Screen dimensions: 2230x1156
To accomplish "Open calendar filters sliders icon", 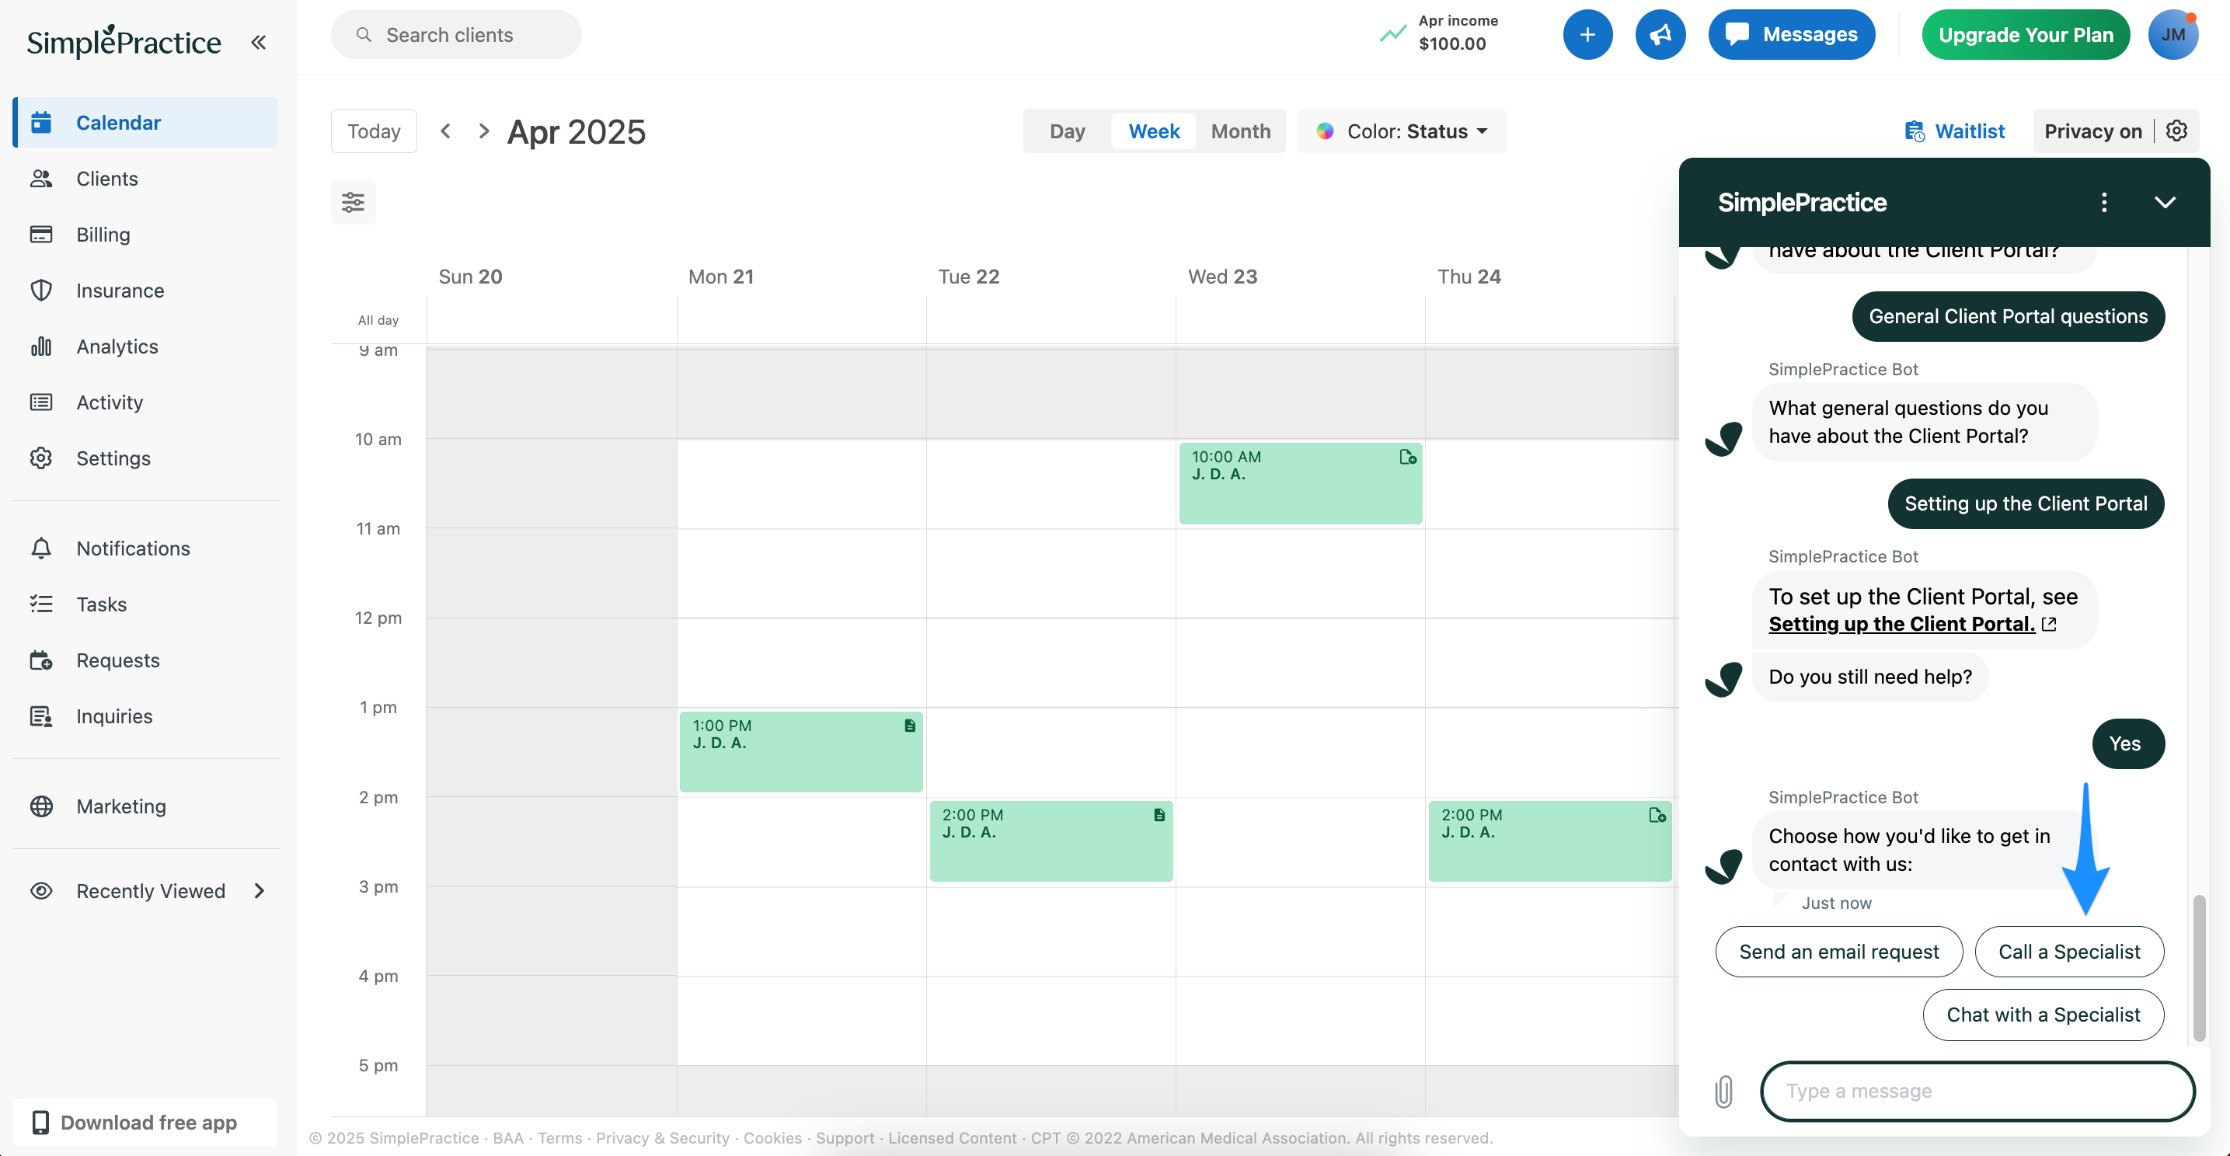I will (x=354, y=203).
